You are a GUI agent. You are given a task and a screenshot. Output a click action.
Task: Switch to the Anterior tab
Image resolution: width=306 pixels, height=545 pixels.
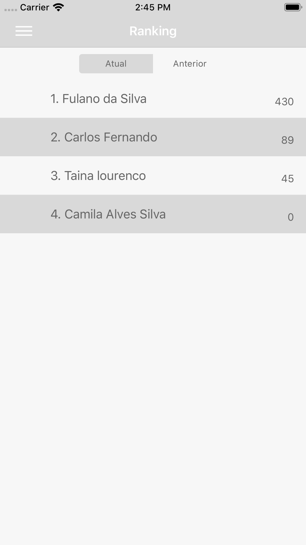pyautogui.click(x=190, y=64)
